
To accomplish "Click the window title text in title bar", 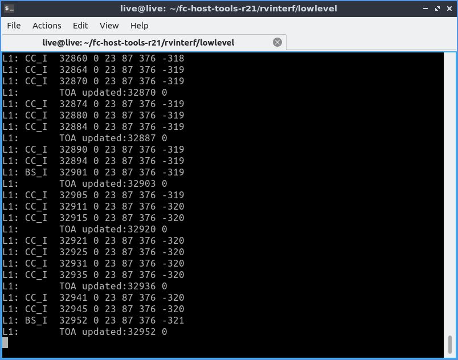I will coord(228,9).
